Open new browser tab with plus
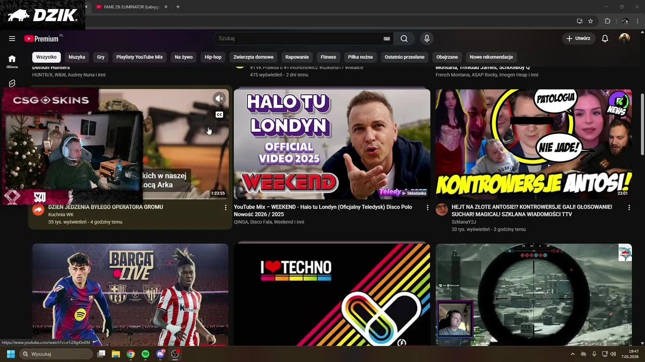The height and width of the screenshot is (362, 645). [x=178, y=7]
